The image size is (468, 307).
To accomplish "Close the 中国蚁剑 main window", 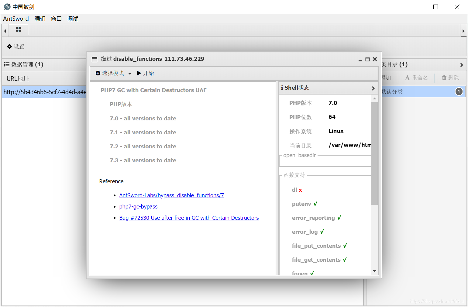I will [x=457, y=7].
